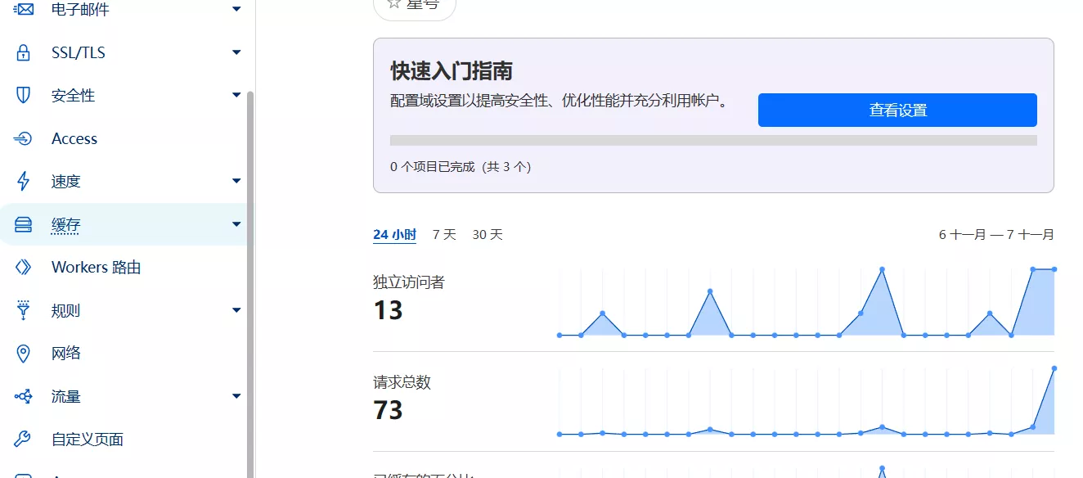This screenshot has width=1083, height=478.
Task: Click the traffic flow icon
Action: [x=23, y=397]
